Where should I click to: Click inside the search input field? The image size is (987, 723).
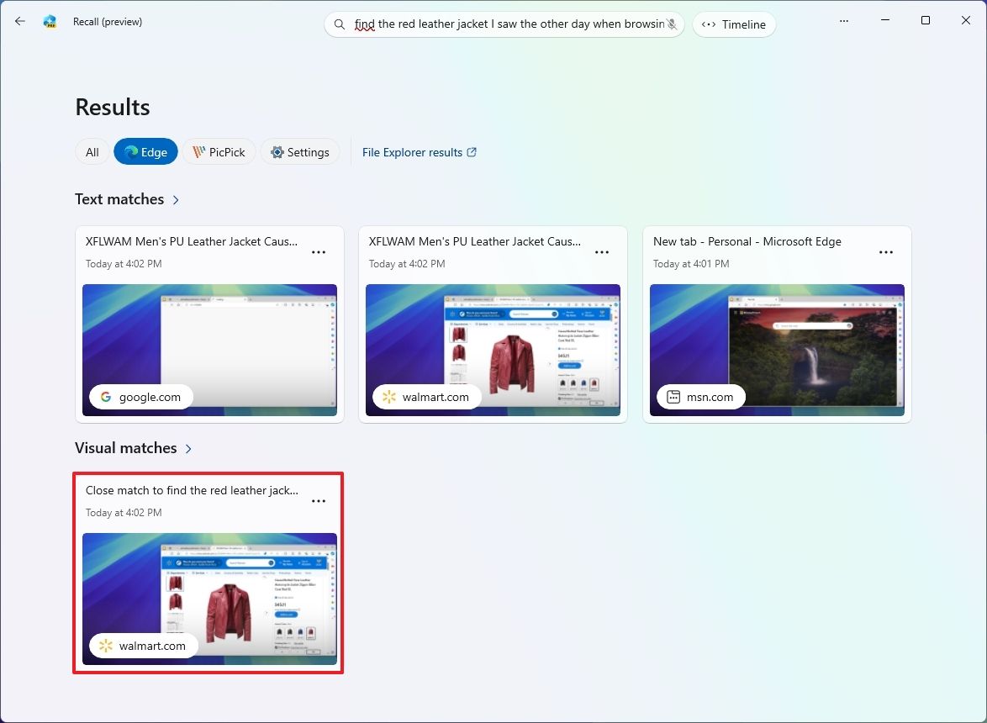pyautogui.click(x=504, y=24)
